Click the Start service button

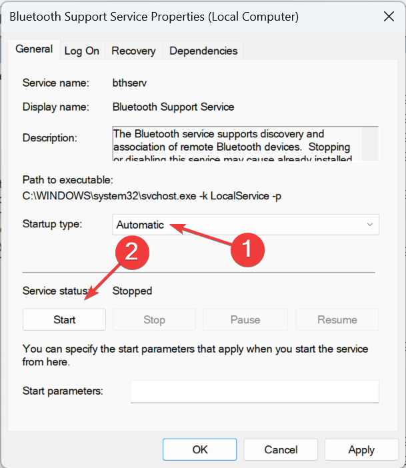coord(64,319)
